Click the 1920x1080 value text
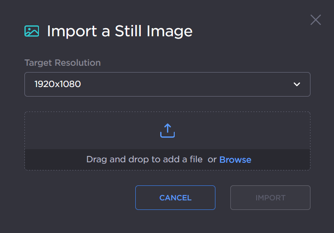Image resolution: width=334 pixels, height=233 pixels. [x=57, y=84]
